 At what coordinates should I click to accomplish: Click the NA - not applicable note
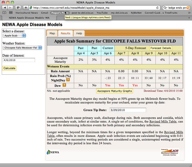pyautogui.click(x=58, y=91)
